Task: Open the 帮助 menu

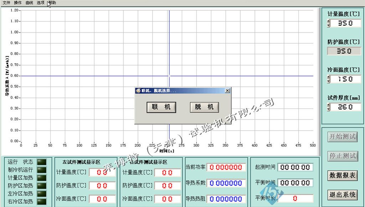Action: [53, 2]
